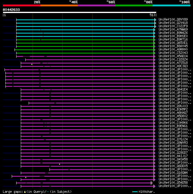The width and height of the screenshot is (193, 194).
Task: Click the arrowhead of the UniRef100_Q28GD7 row
Action: coord(154,153)
